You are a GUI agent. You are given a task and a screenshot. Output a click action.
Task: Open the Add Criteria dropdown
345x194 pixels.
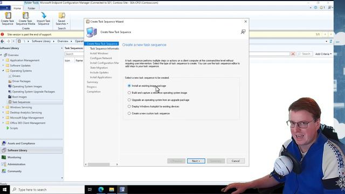(323, 54)
